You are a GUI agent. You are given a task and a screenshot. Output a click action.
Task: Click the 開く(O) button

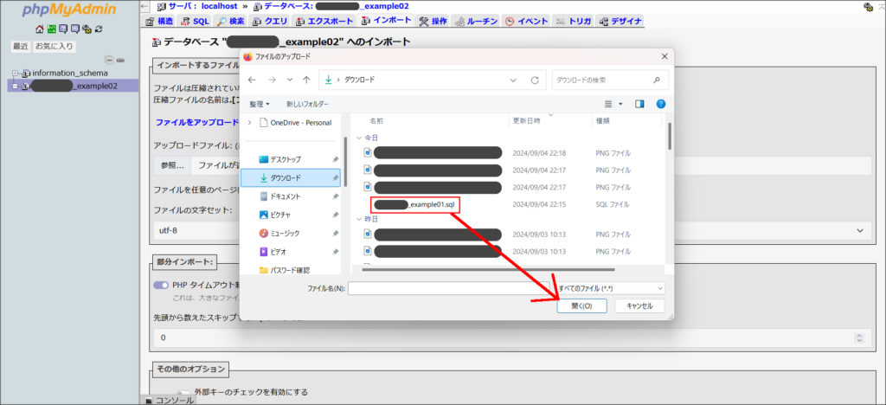click(x=581, y=305)
